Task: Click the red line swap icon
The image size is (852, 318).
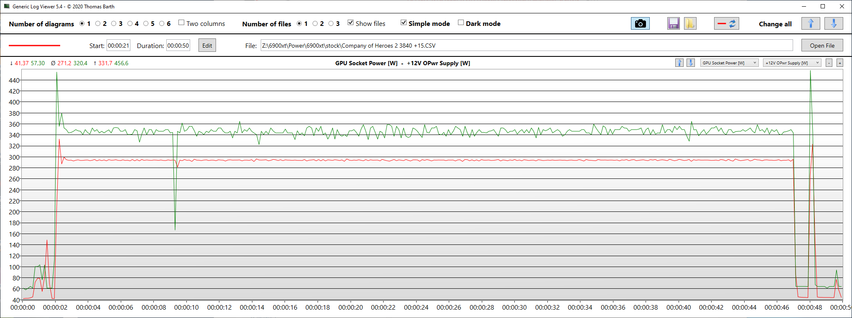Action: (x=727, y=24)
